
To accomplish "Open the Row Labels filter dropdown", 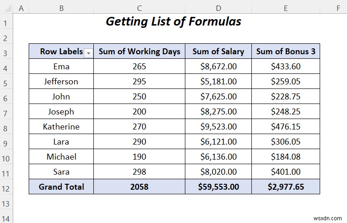I will (88, 53).
